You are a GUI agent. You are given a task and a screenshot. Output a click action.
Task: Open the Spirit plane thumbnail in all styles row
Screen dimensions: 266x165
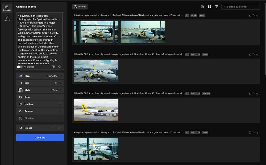(x=96, y=110)
